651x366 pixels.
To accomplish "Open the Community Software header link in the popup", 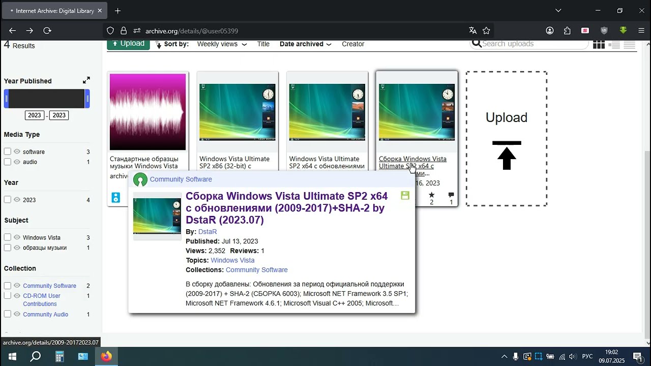I will [x=181, y=179].
